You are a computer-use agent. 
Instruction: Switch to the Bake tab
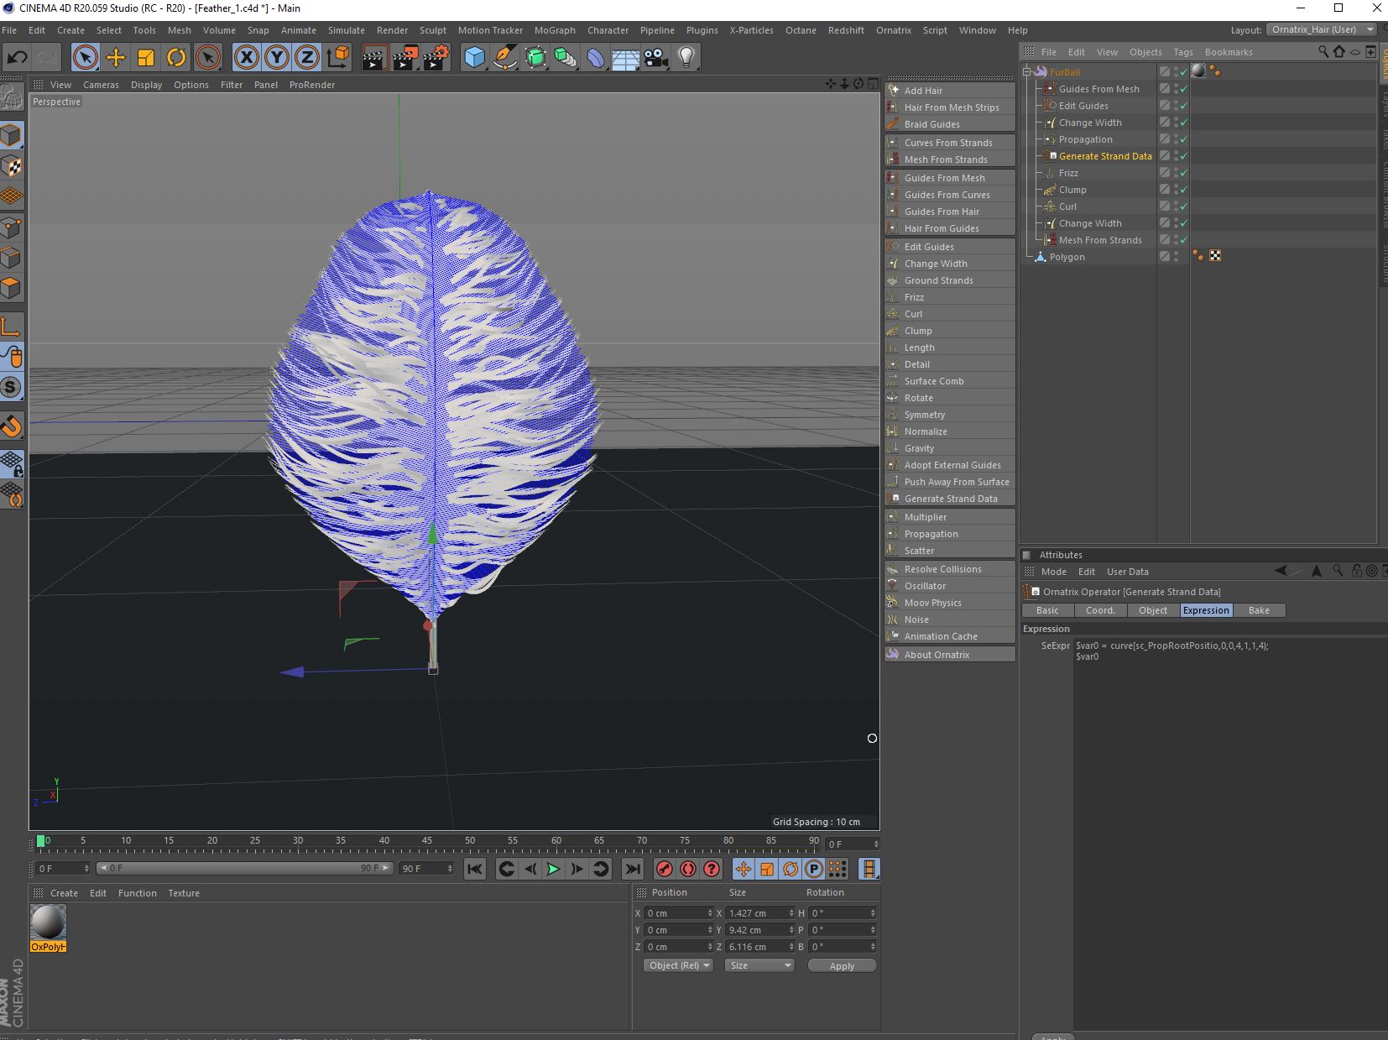(1258, 610)
